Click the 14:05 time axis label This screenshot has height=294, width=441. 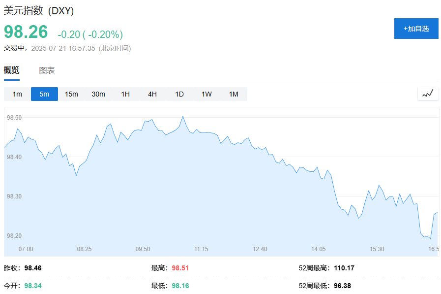pyautogui.click(x=319, y=249)
